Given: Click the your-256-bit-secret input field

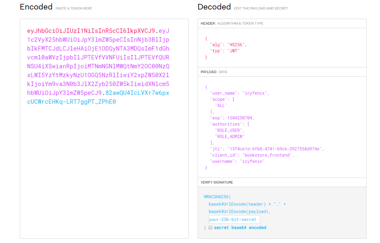Looking at the screenshot, I should pyautogui.click(x=234, y=220).
